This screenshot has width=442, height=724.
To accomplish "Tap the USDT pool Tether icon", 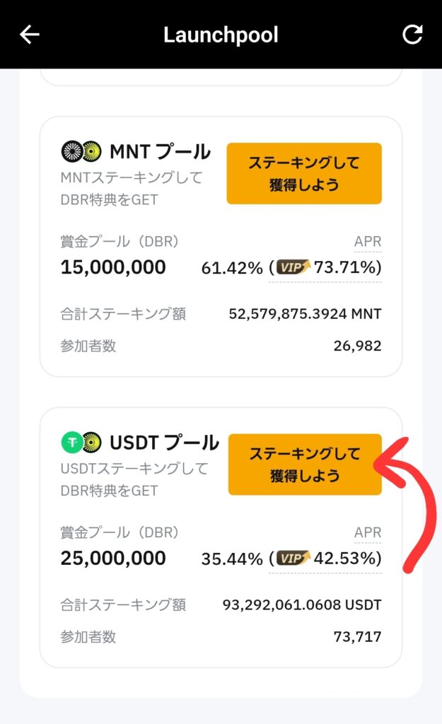I will click(x=71, y=443).
